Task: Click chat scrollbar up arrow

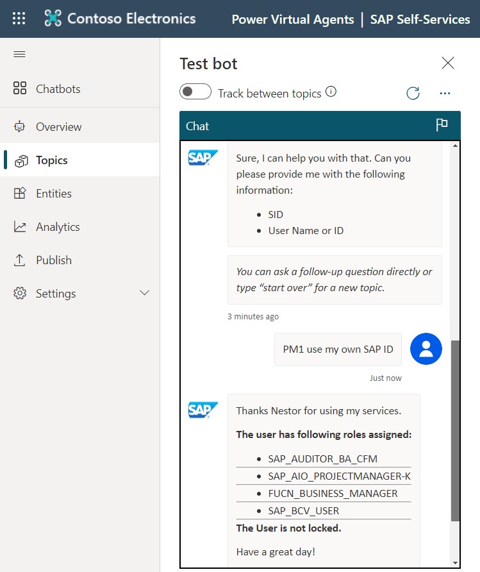Action: click(455, 146)
